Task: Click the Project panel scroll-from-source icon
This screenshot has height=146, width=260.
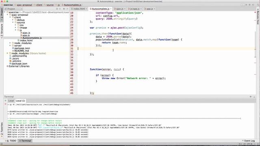Action: point(57,9)
